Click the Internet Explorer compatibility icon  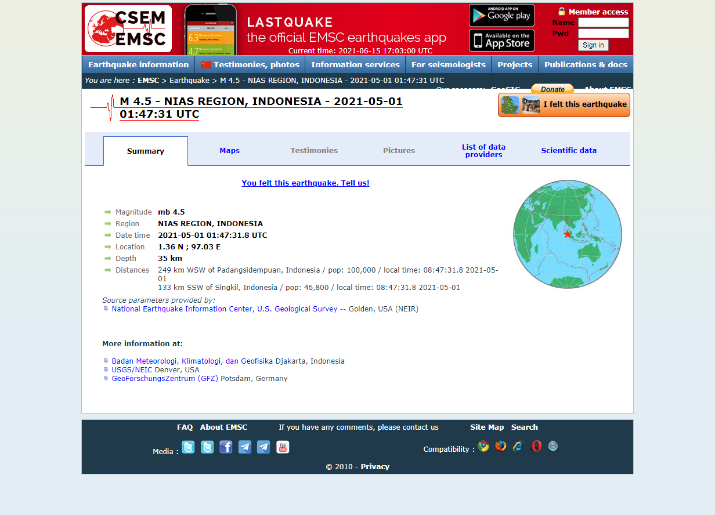(518, 446)
